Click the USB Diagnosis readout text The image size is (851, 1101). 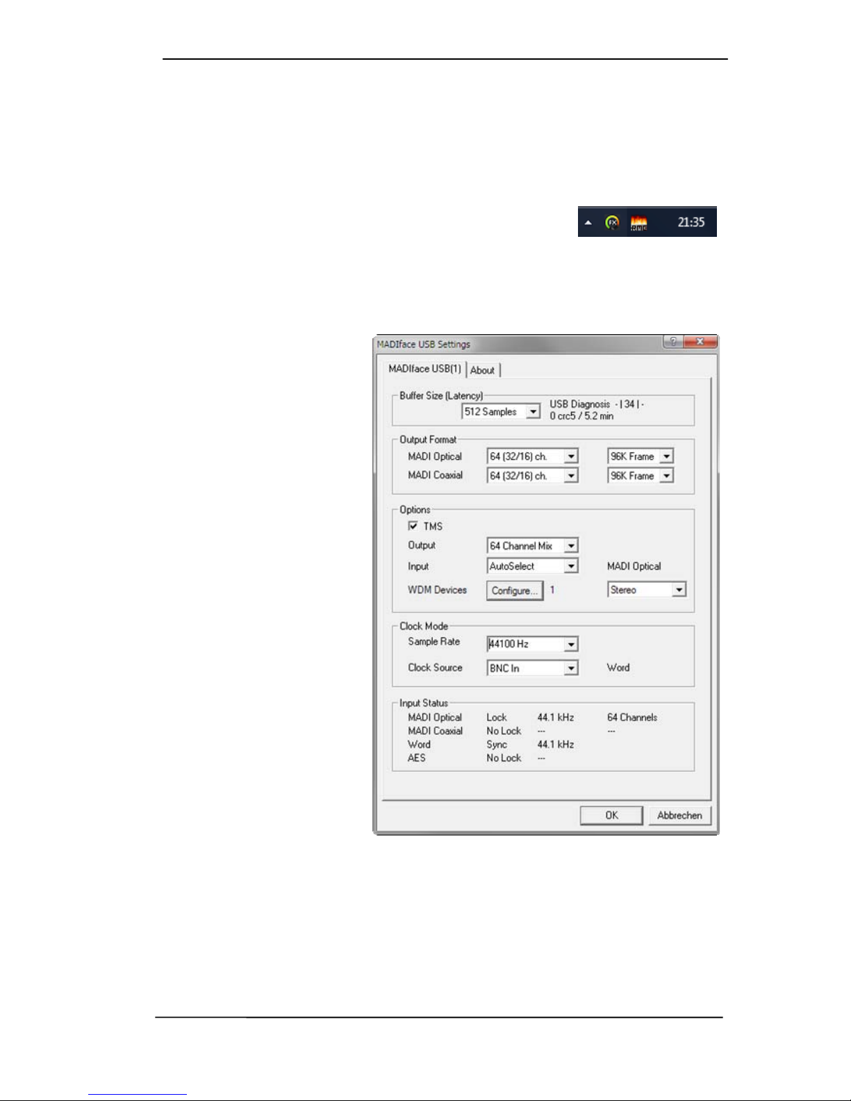[597, 404]
